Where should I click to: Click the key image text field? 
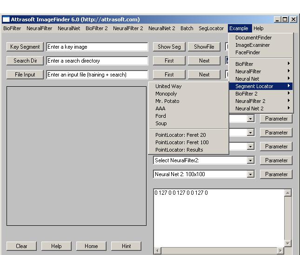(x=97, y=47)
